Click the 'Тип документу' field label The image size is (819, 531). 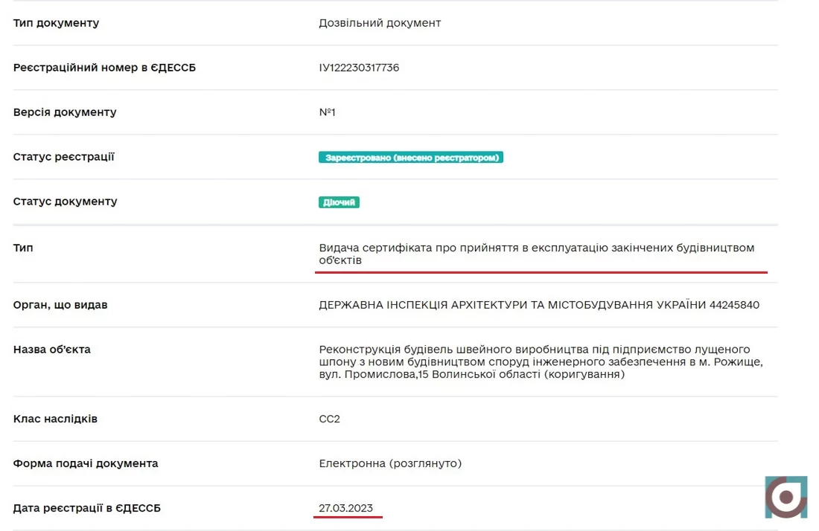[56, 23]
